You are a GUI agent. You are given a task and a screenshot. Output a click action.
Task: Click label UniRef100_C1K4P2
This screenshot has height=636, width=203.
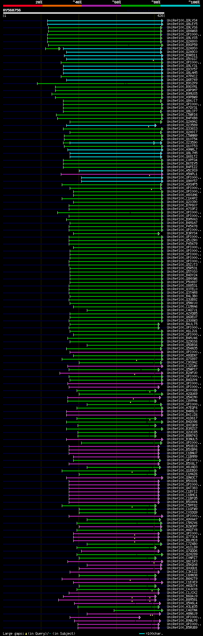click(182, 199)
